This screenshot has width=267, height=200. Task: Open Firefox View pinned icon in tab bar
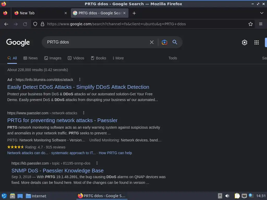pyautogui.click(x=5, y=13)
